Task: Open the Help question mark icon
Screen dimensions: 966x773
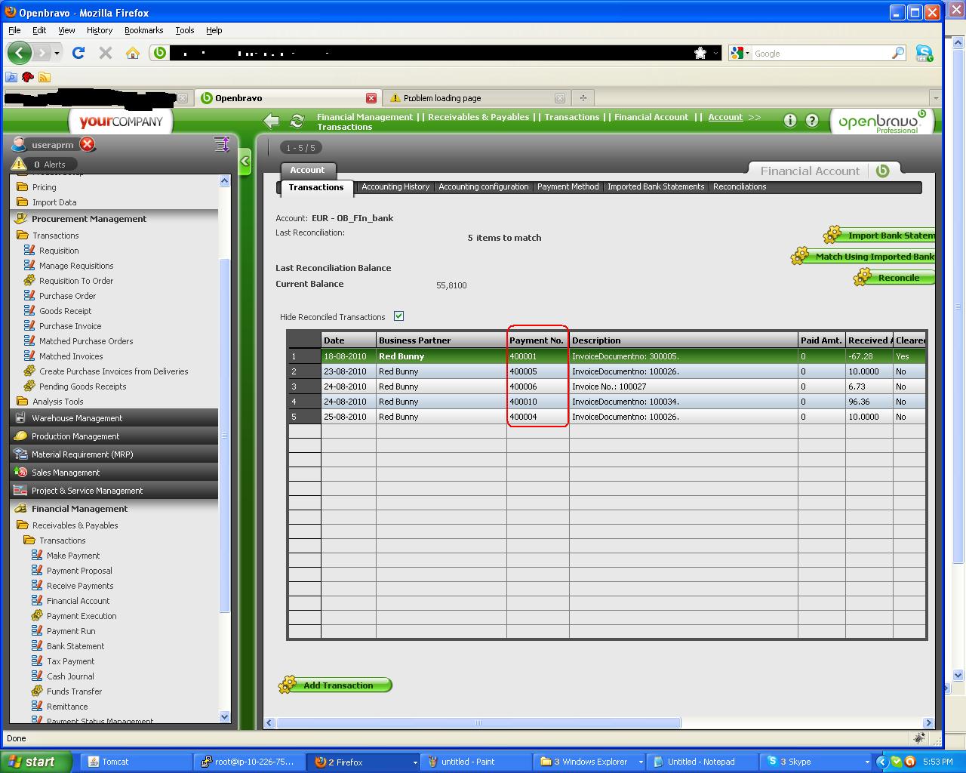Action: (x=812, y=121)
